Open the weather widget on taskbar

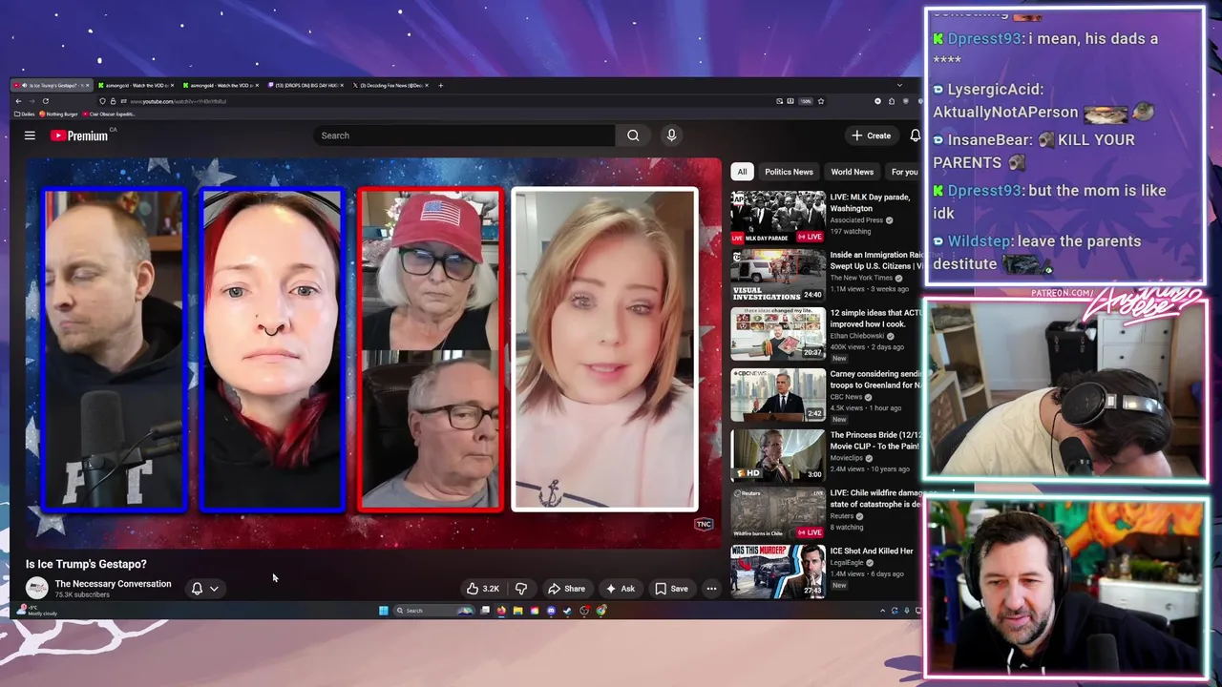pyautogui.click(x=38, y=611)
